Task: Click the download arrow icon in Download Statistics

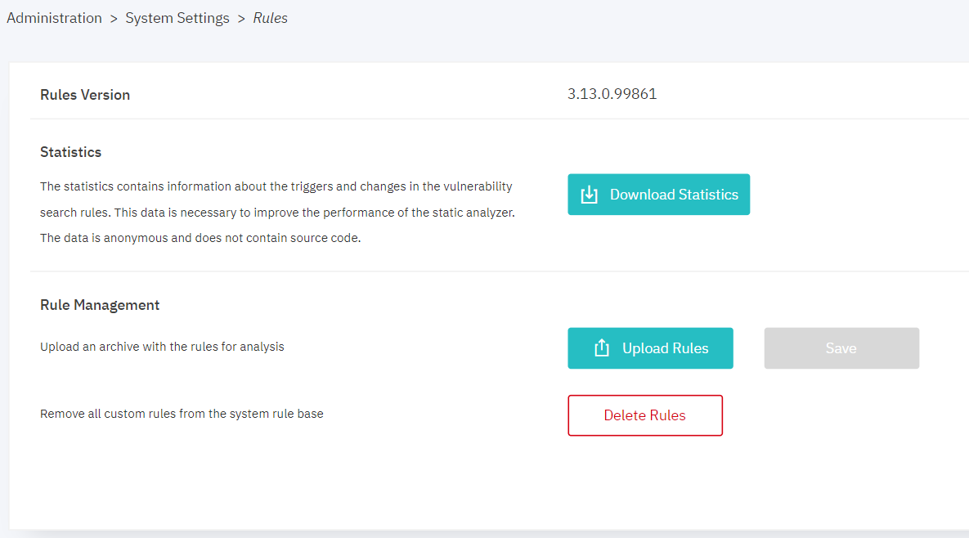Action: pyautogui.click(x=589, y=195)
